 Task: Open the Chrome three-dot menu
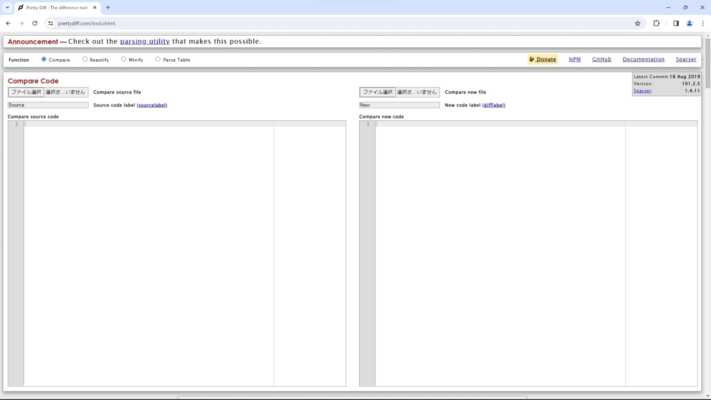click(x=703, y=23)
